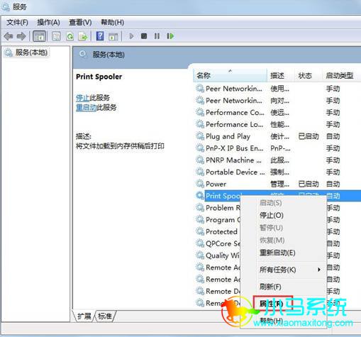The height and width of the screenshot is (337, 361).
Task: Sort by the 状态 column header
Action: [309, 75]
